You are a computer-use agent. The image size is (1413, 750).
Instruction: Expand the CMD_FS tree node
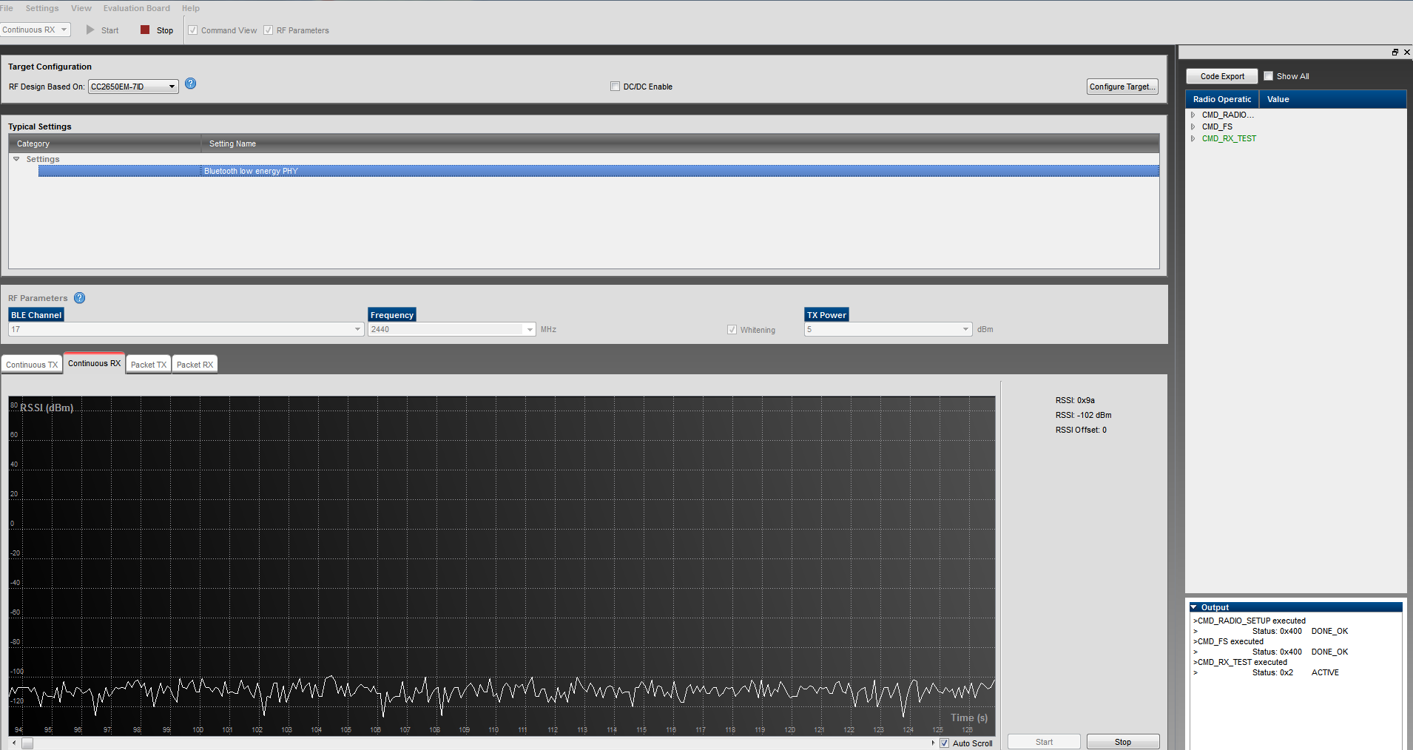pyautogui.click(x=1193, y=126)
